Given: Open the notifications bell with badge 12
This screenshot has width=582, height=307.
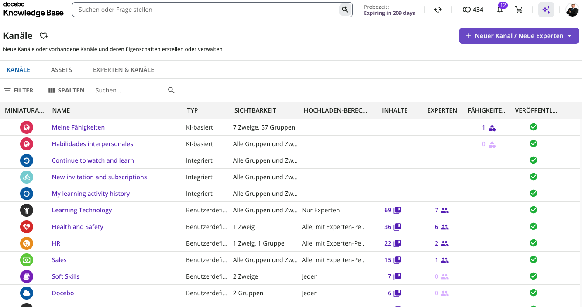Looking at the screenshot, I should [x=500, y=9].
